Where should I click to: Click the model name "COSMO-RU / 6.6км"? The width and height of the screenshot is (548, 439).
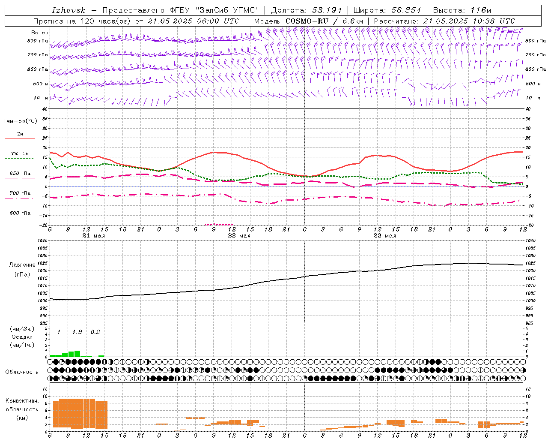click(x=324, y=21)
